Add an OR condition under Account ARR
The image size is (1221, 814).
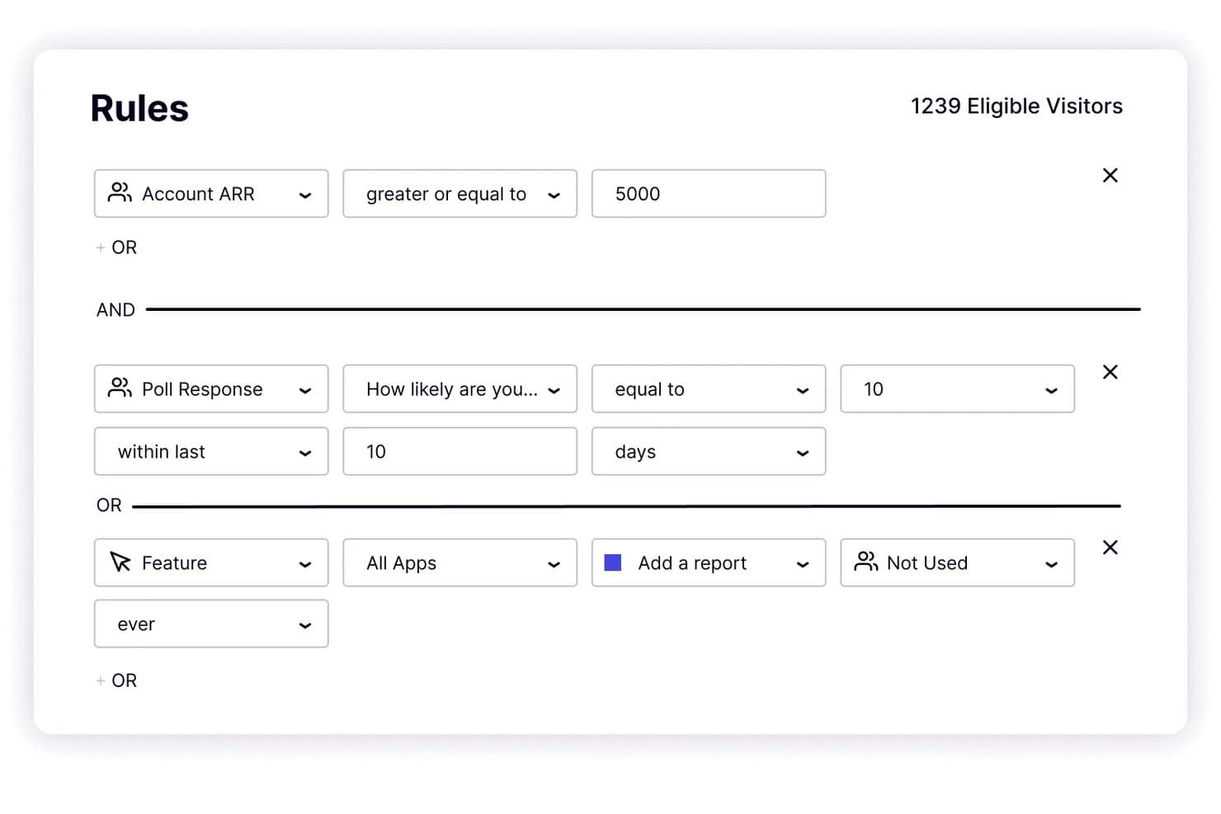pos(116,247)
